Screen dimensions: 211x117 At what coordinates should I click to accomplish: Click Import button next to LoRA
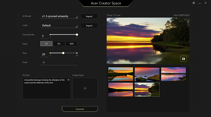click(x=89, y=25)
